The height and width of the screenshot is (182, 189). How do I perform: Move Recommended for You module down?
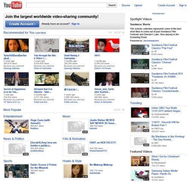click(x=119, y=32)
